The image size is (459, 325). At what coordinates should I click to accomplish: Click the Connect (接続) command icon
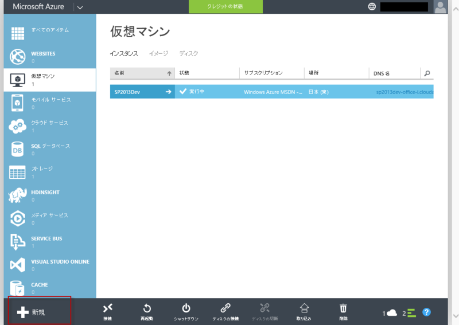pos(108,308)
